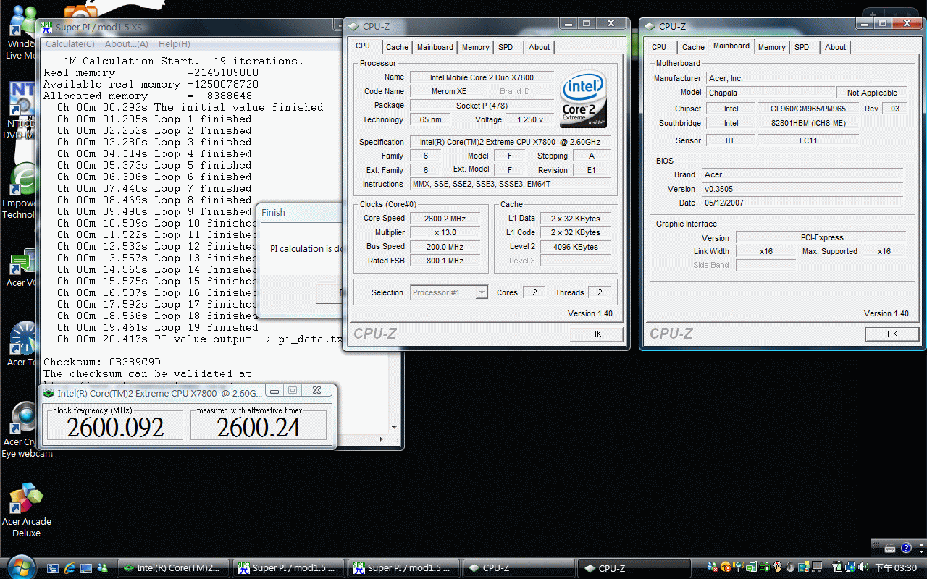Open About tab in right CPU-Z window
The width and height of the screenshot is (927, 579).
point(835,47)
